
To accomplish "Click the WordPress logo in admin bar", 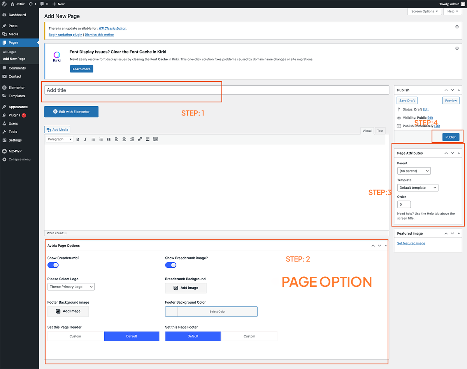I will pyautogui.click(x=4, y=4).
